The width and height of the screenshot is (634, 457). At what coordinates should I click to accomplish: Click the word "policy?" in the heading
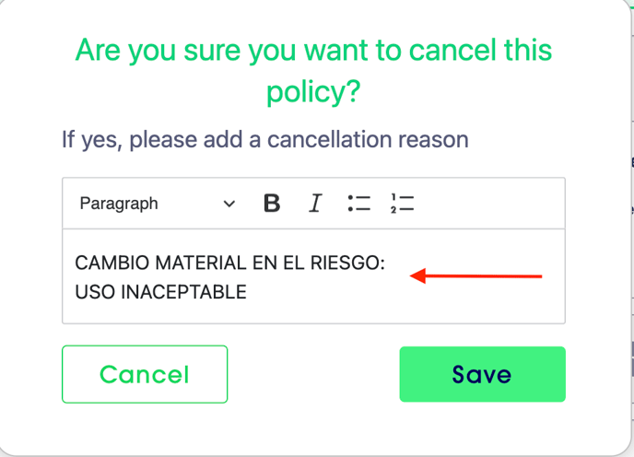tap(313, 91)
